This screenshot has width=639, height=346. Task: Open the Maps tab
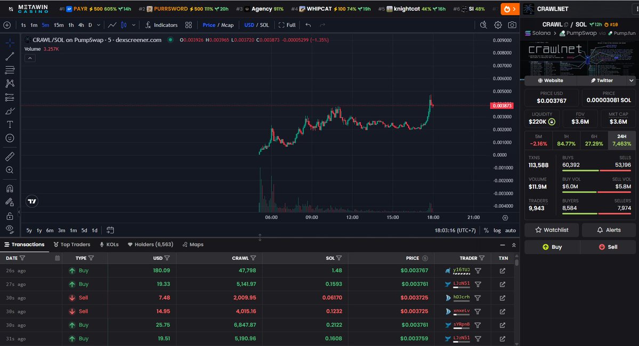(193, 245)
